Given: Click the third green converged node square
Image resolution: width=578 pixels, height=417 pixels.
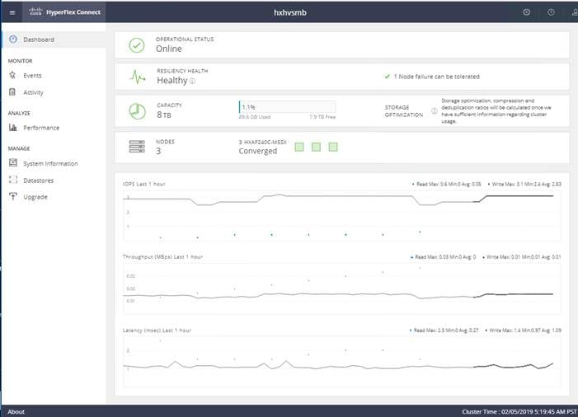Looking at the screenshot, I should click(x=333, y=147).
